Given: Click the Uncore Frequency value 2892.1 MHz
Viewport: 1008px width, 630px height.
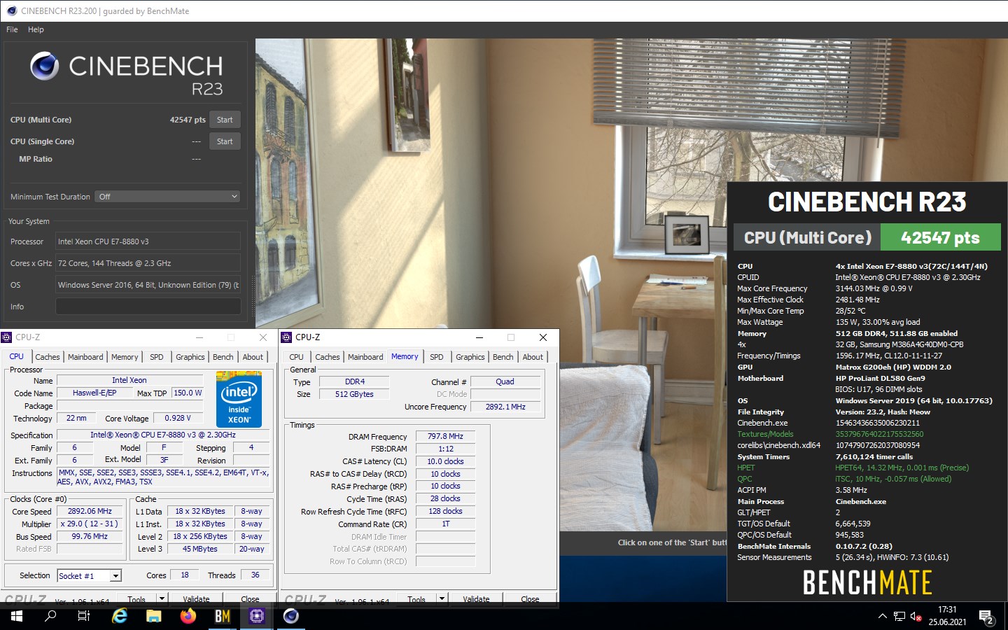Looking at the screenshot, I should pos(505,407).
